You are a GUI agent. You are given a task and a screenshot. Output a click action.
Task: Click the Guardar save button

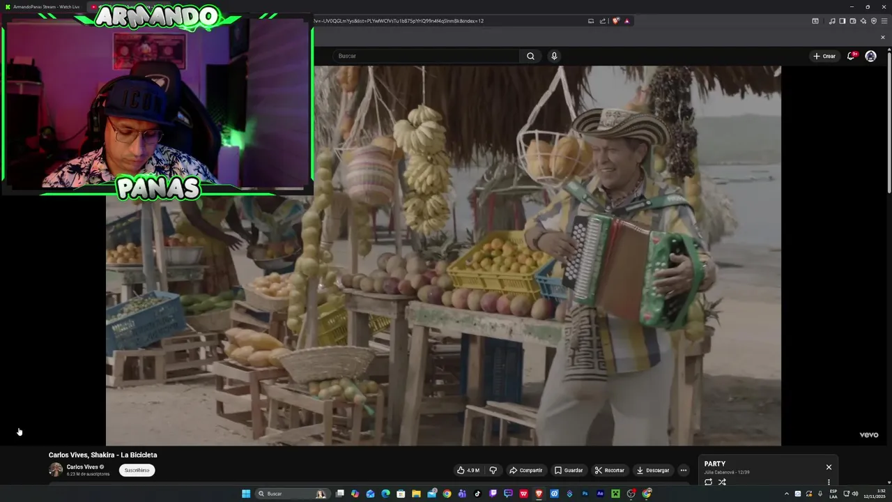[x=568, y=470]
